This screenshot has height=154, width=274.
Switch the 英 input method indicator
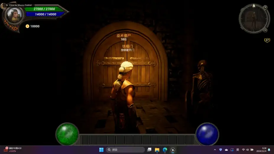tap(238, 150)
